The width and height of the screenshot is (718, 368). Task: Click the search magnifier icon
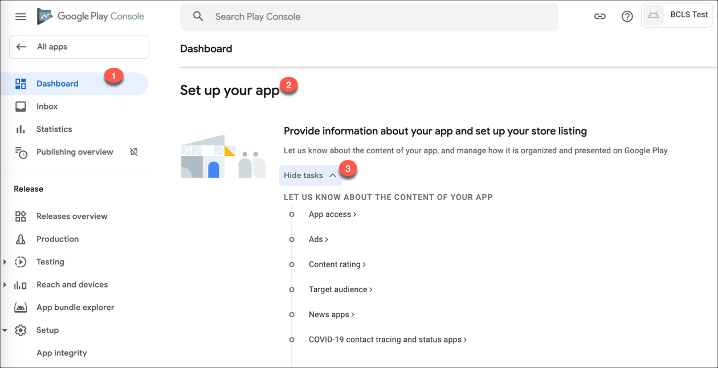coord(198,17)
